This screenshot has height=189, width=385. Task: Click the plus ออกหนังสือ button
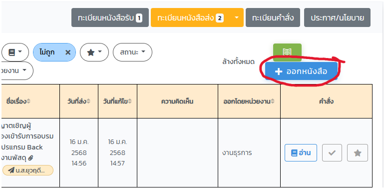[301, 71]
